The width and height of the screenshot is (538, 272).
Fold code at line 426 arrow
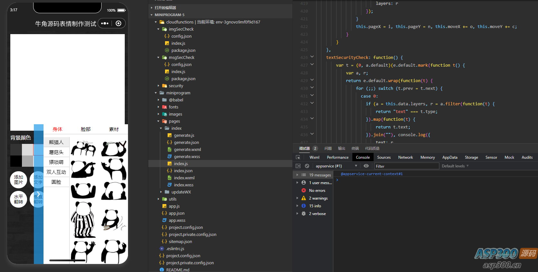(312, 57)
